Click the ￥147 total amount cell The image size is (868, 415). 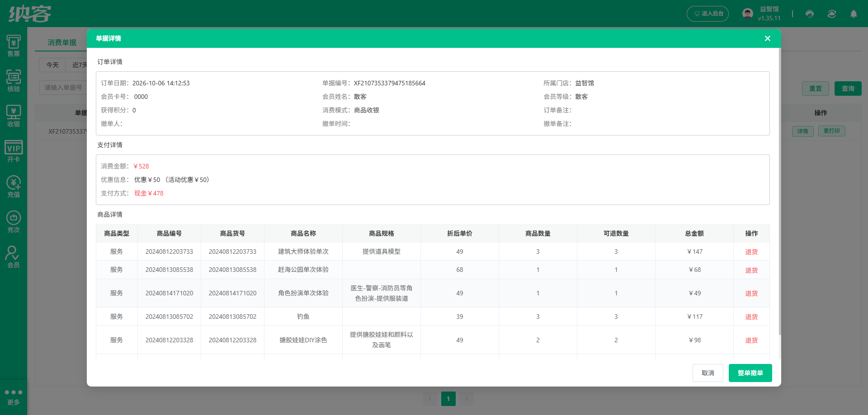point(694,252)
